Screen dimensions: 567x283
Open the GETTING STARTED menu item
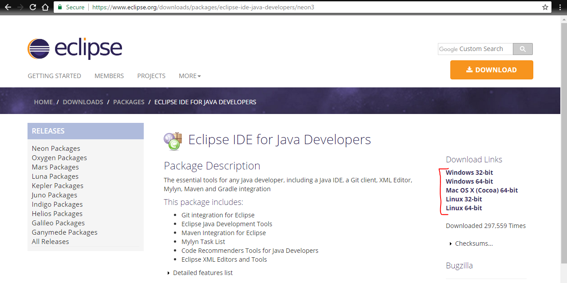coord(54,76)
